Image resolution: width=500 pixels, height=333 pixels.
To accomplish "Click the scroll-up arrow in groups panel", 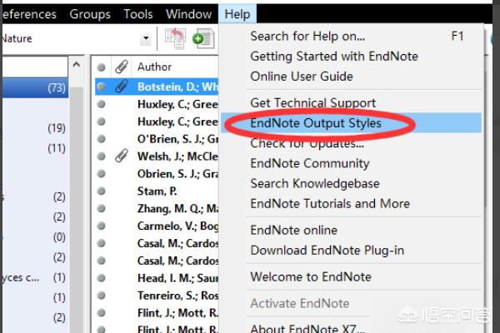I will point(76,65).
